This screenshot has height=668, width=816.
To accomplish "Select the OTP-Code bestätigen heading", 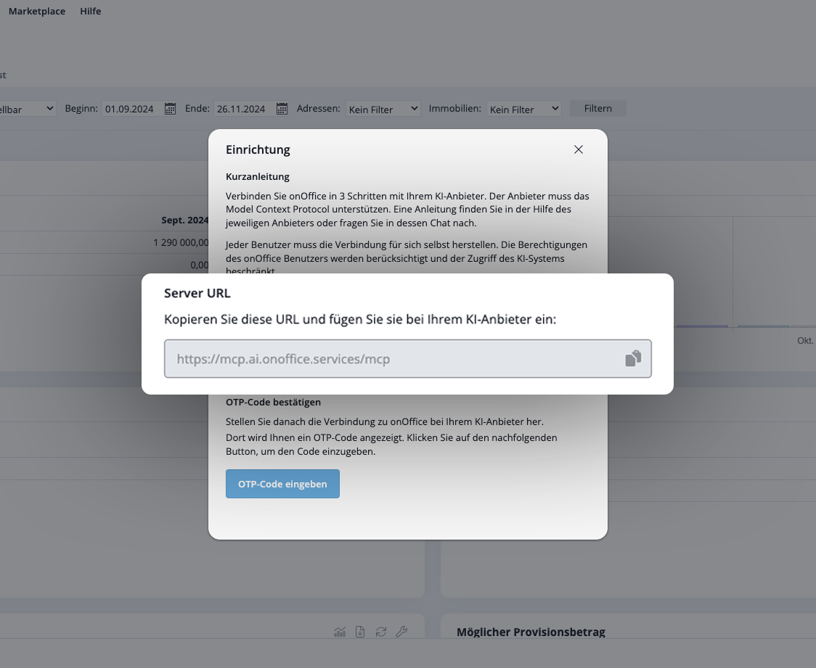I will 273,402.
